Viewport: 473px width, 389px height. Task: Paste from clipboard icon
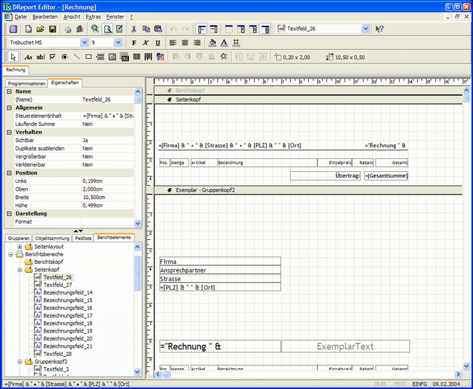click(x=158, y=29)
